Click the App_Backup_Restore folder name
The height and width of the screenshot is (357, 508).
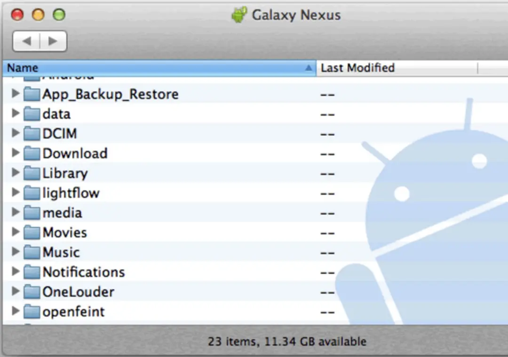pos(111,94)
